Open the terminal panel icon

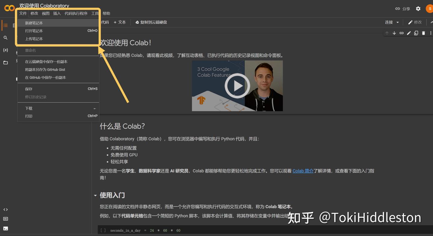click(x=5, y=229)
